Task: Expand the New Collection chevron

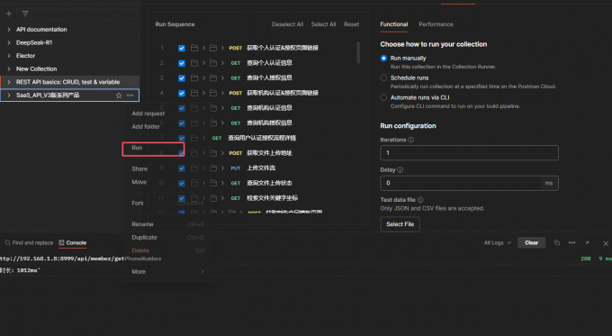Action: point(9,69)
